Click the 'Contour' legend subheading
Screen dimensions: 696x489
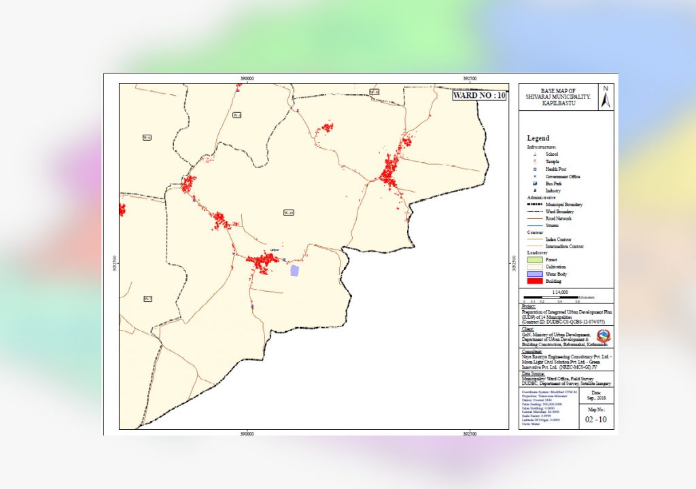click(x=535, y=233)
